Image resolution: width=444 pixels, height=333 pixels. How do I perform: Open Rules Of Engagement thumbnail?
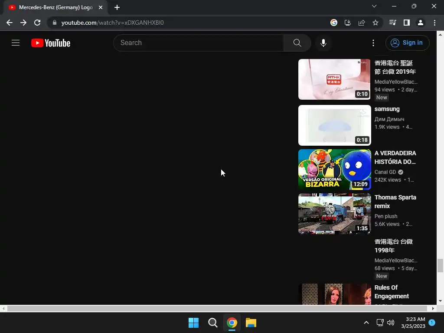334,294
